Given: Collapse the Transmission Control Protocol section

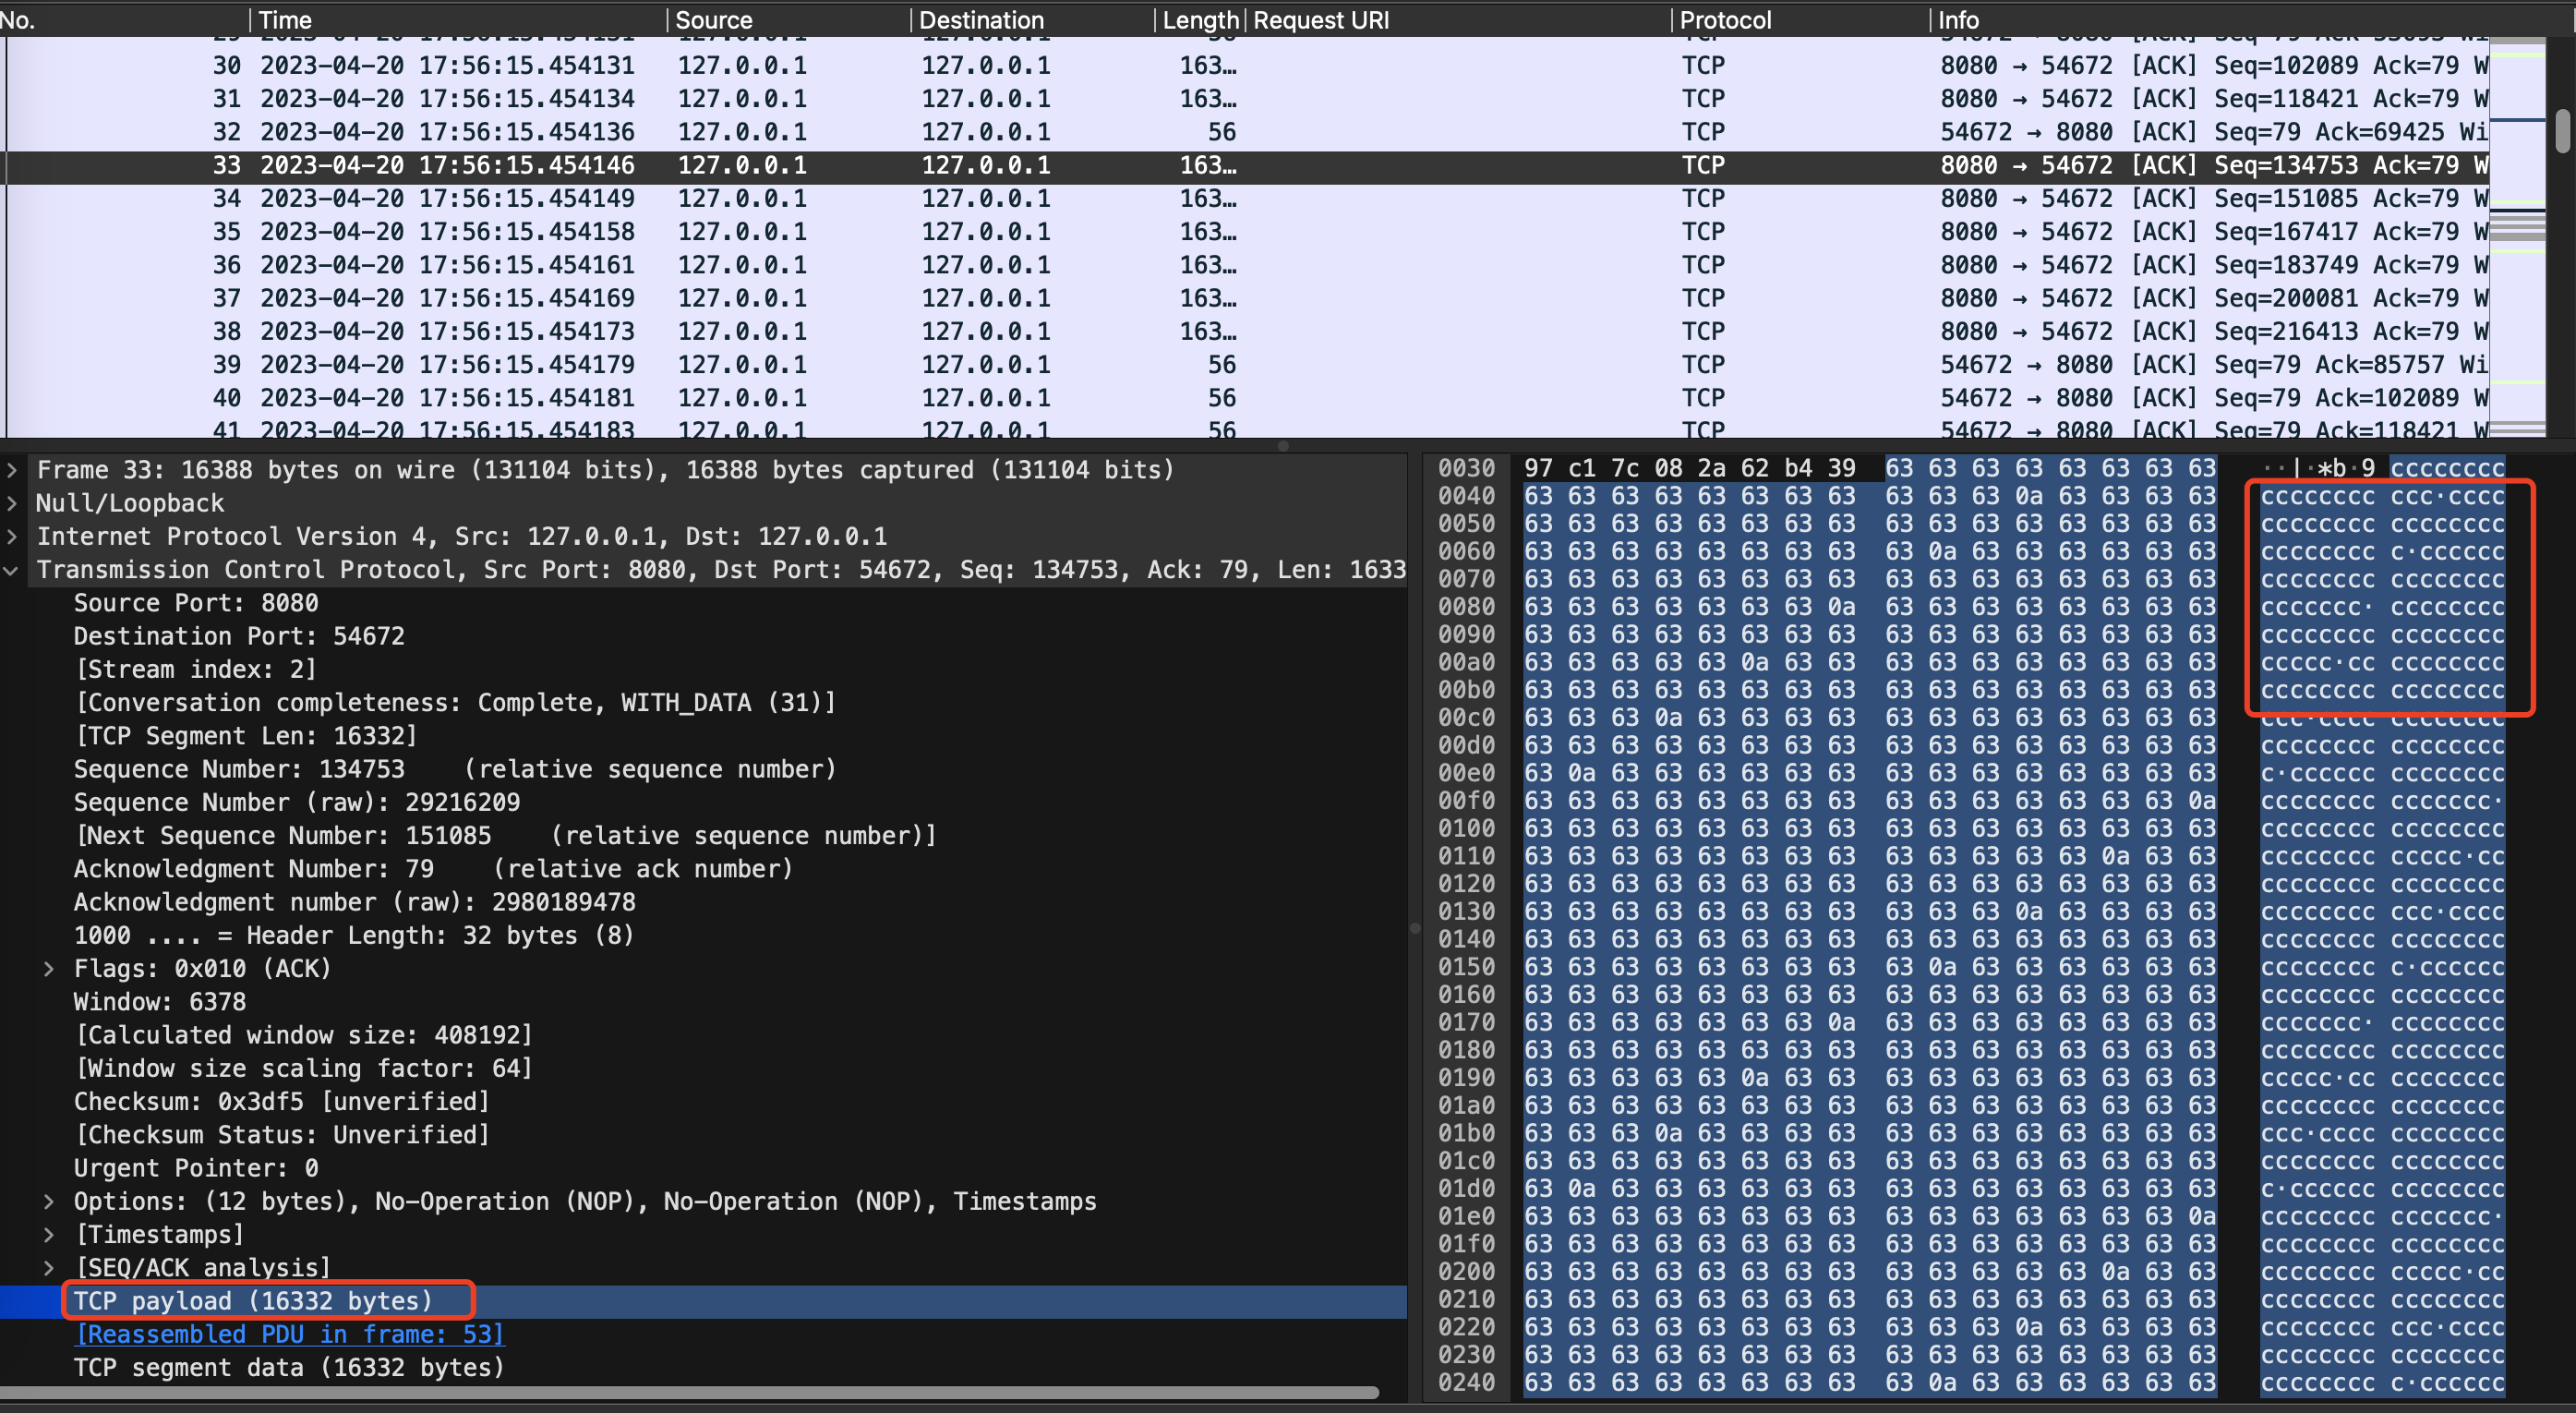Looking at the screenshot, I should 12,570.
